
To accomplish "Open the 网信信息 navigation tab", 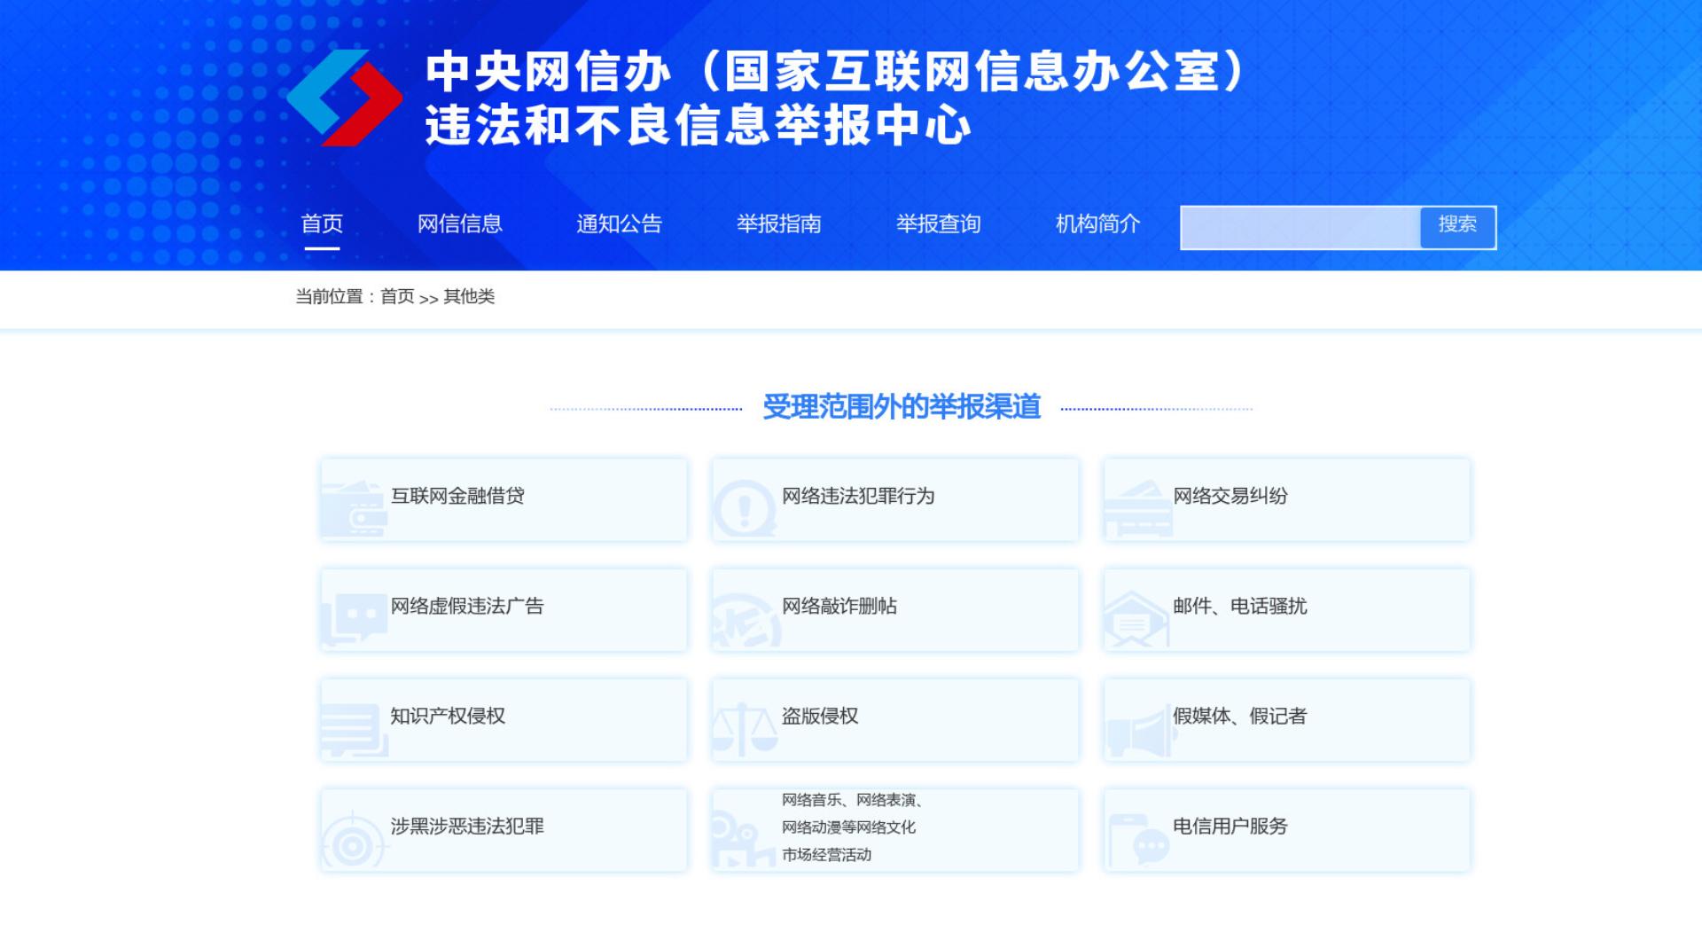I will [460, 223].
